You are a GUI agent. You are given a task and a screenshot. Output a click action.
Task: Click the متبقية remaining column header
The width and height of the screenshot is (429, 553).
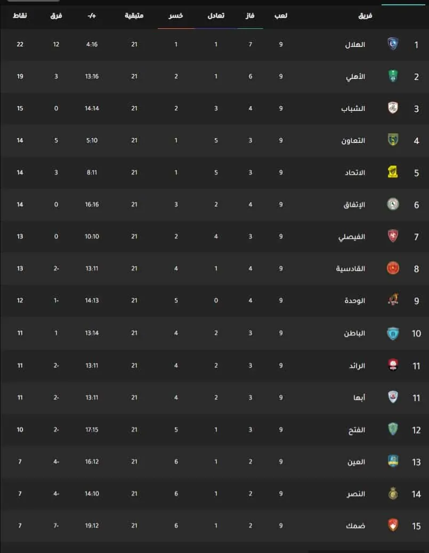[x=134, y=15]
